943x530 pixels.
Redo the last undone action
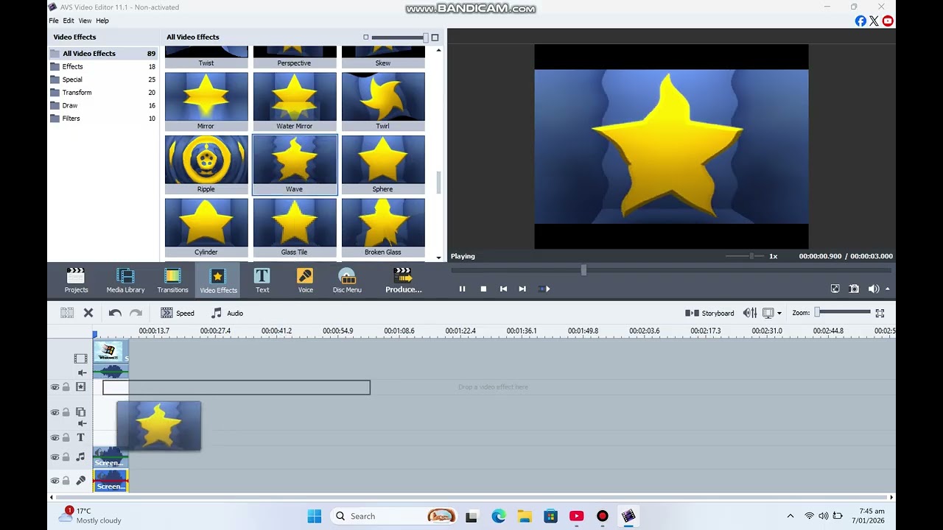click(136, 313)
